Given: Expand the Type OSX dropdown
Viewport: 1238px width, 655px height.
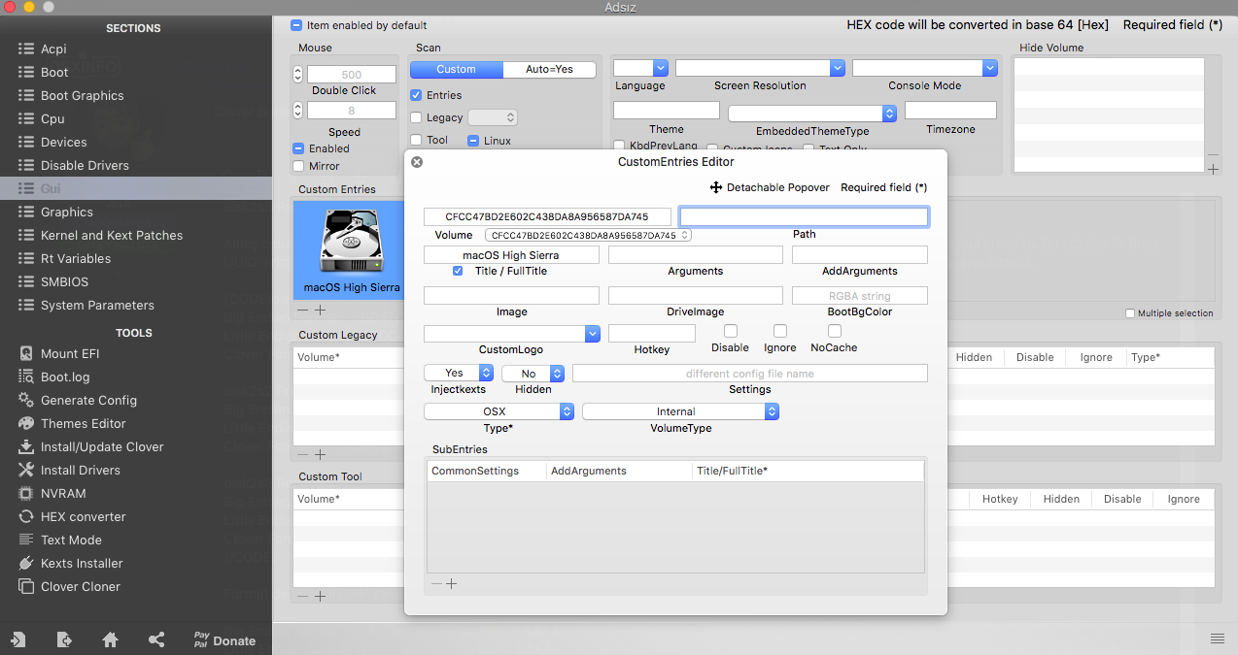Looking at the screenshot, I should pyautogui.click(x=499, y=411).
